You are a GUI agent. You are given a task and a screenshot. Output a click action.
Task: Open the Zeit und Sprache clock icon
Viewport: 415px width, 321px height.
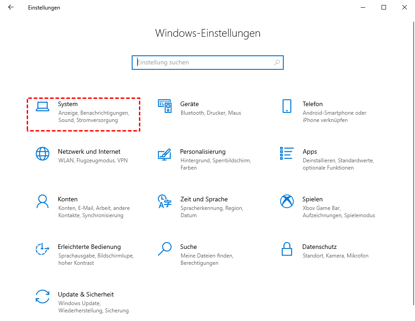point(165,201)
